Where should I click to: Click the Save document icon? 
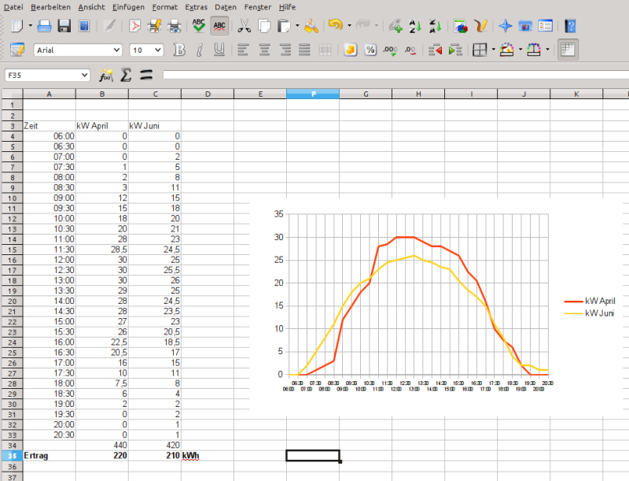coord(64,26)
